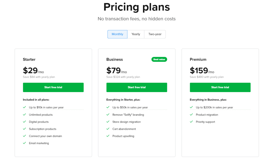The width and height of the screenshot is (274, 161).
Task: Switch to Yearly billing
Action: tap(136, 34)
